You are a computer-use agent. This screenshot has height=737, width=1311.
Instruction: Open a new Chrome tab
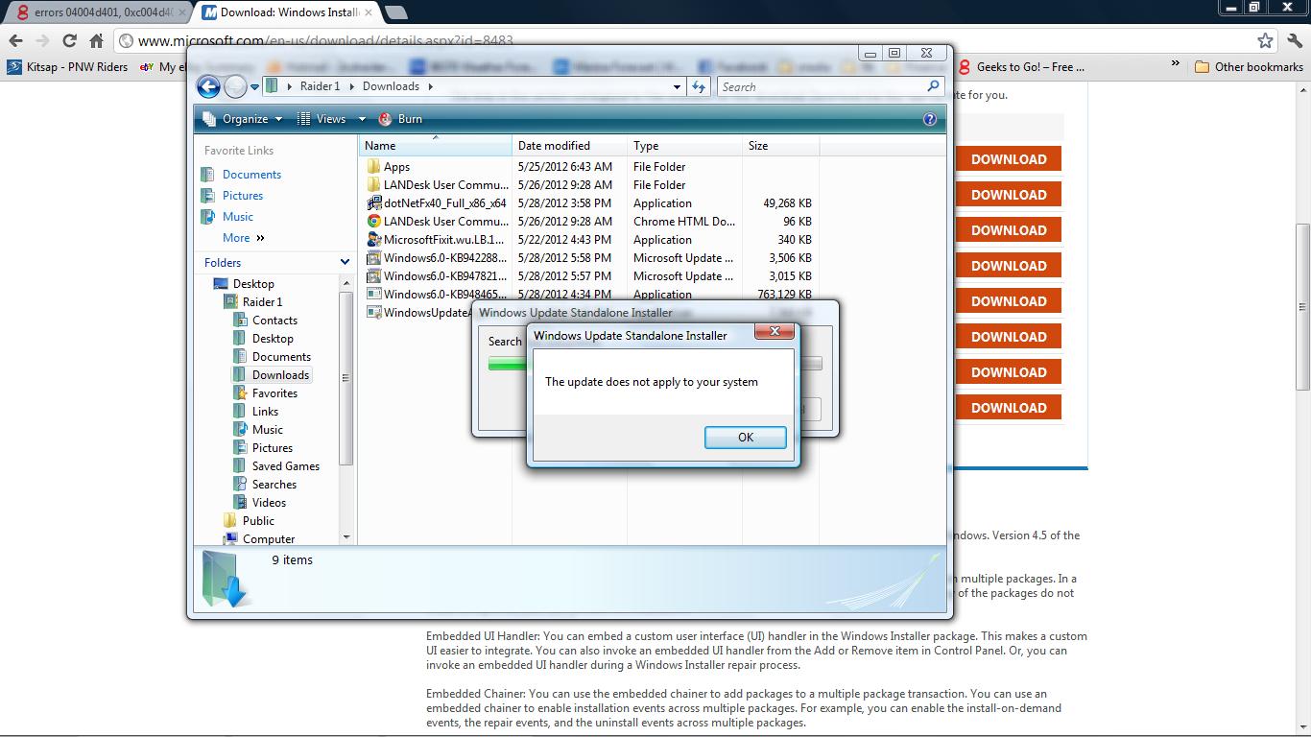[395, 12]
